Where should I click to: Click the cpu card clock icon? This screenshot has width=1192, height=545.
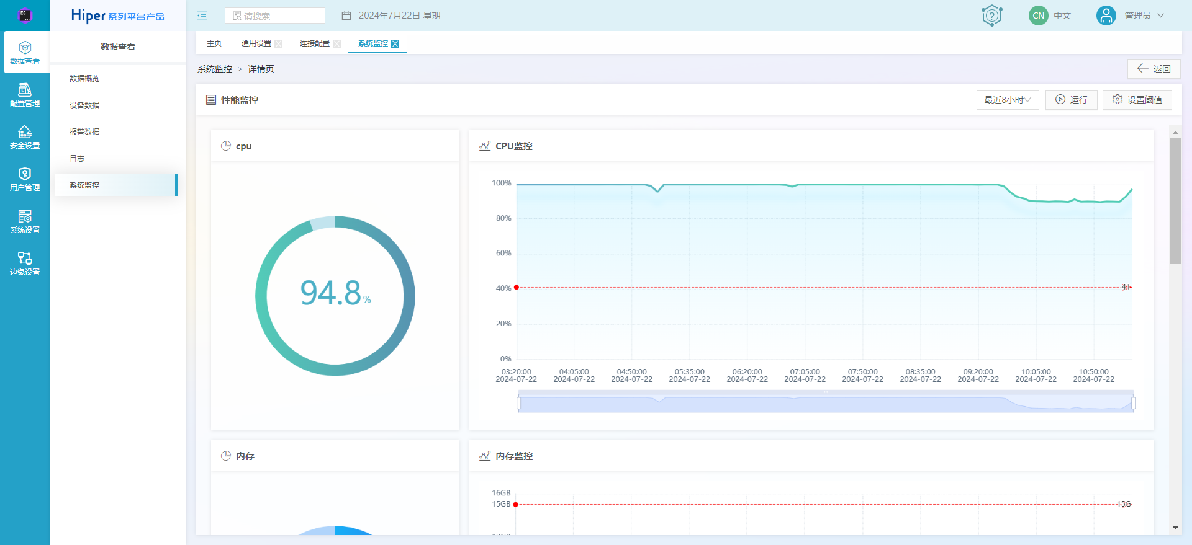pos(226,146)
